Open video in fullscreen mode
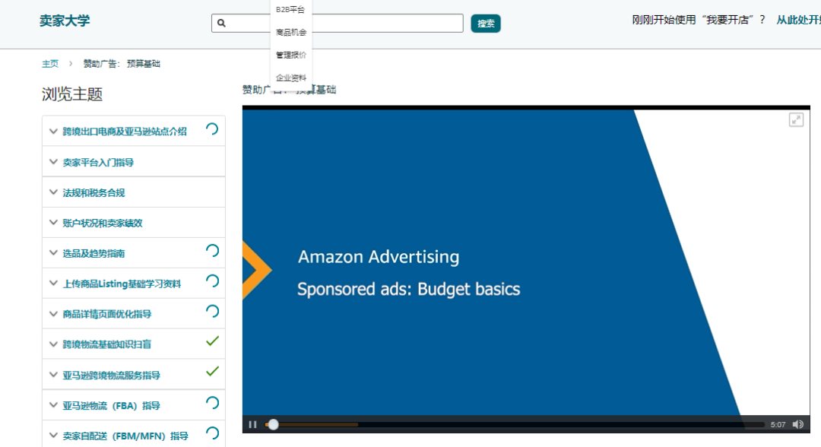The width and height of the screenshot is (821, 447). click(x=797, y=120)
